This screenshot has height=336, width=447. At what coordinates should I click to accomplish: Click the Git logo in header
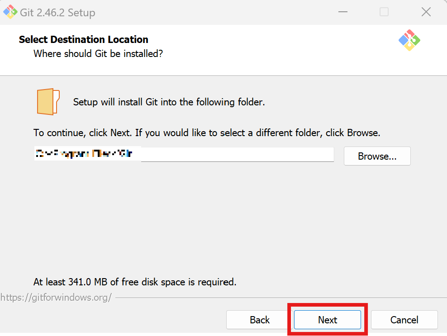(409, 40)
